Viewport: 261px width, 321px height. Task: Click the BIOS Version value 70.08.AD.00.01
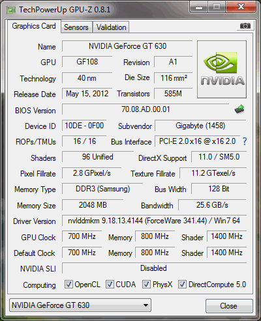(x=146, y=109)
